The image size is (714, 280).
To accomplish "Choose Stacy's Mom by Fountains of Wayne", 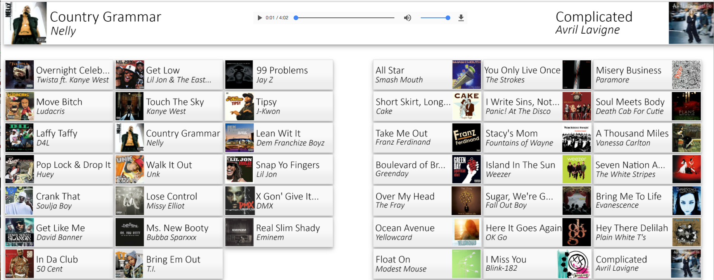I will (x=537, y=138).
